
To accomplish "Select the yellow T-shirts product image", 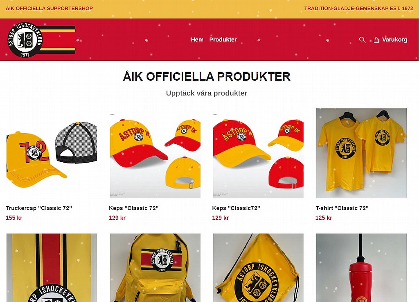I will 362,153.
